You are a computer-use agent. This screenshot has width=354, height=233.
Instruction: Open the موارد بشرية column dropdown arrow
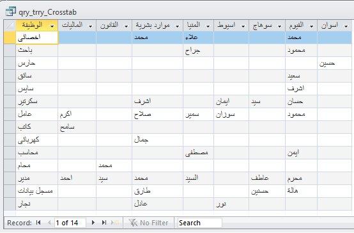click(178, 26)
